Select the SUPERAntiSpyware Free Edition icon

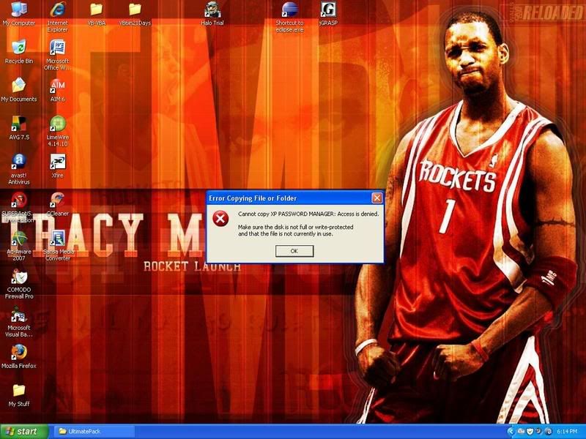pos(18,208)
